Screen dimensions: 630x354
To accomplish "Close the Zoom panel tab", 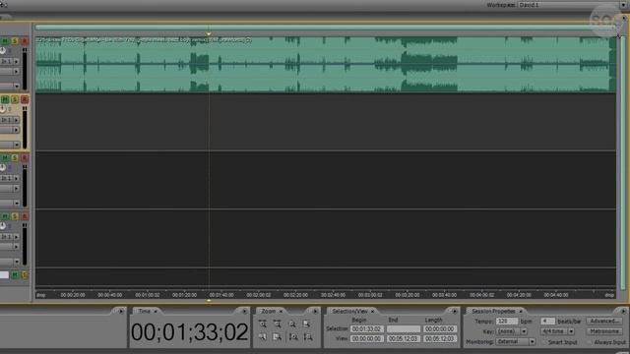I will point(281,312).
